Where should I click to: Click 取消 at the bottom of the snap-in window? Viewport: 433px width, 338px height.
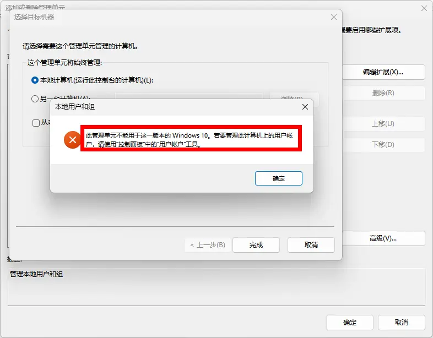pos(401,323)
